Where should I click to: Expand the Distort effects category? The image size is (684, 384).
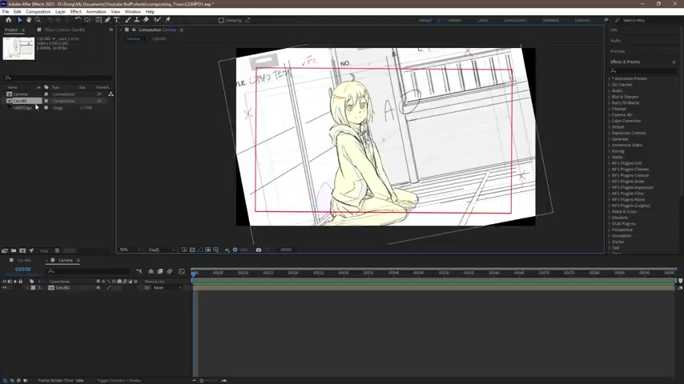click(x=610, y=127)
